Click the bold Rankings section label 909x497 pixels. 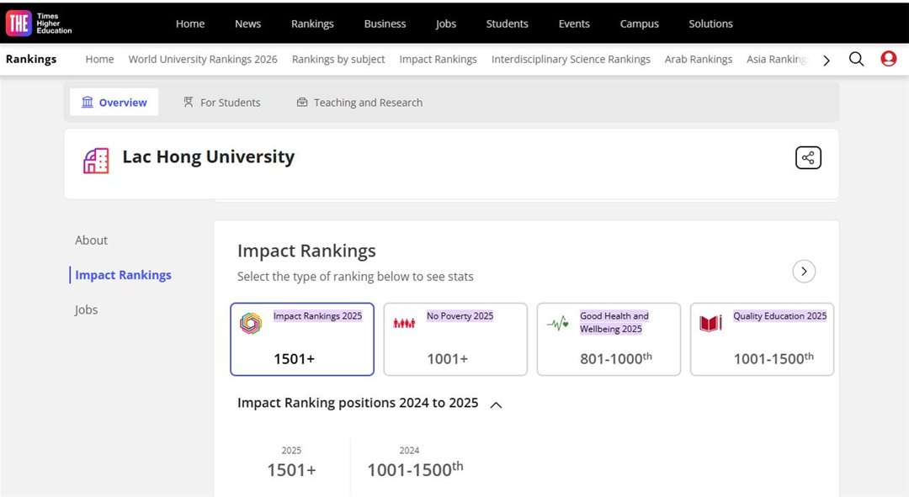(31, 59)
